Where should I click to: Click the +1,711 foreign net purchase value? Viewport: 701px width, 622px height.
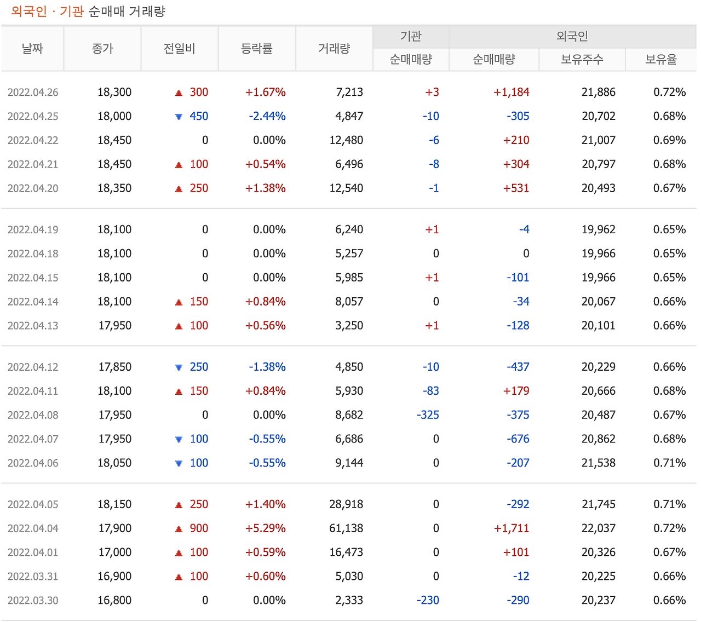(510, 528)
